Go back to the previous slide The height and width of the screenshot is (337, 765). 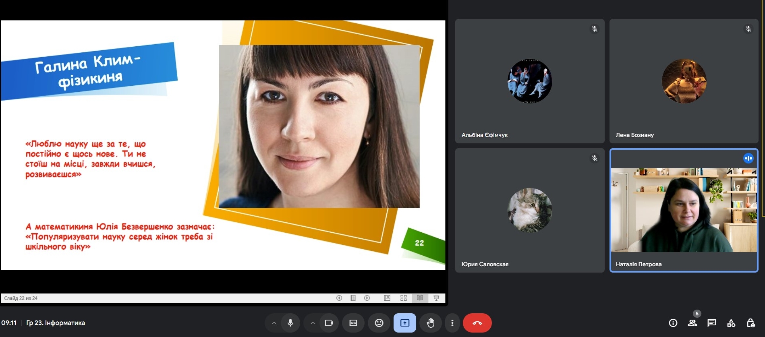point(339,298)
